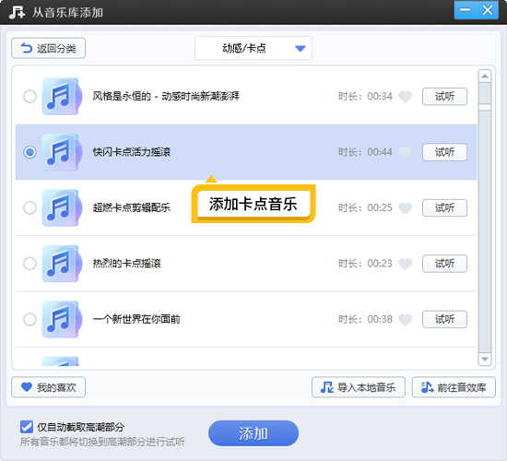Favorite the song 风格是永恒的 with heart icon
The height and width of the screenshot is (461, 507).
click(406, 97)
